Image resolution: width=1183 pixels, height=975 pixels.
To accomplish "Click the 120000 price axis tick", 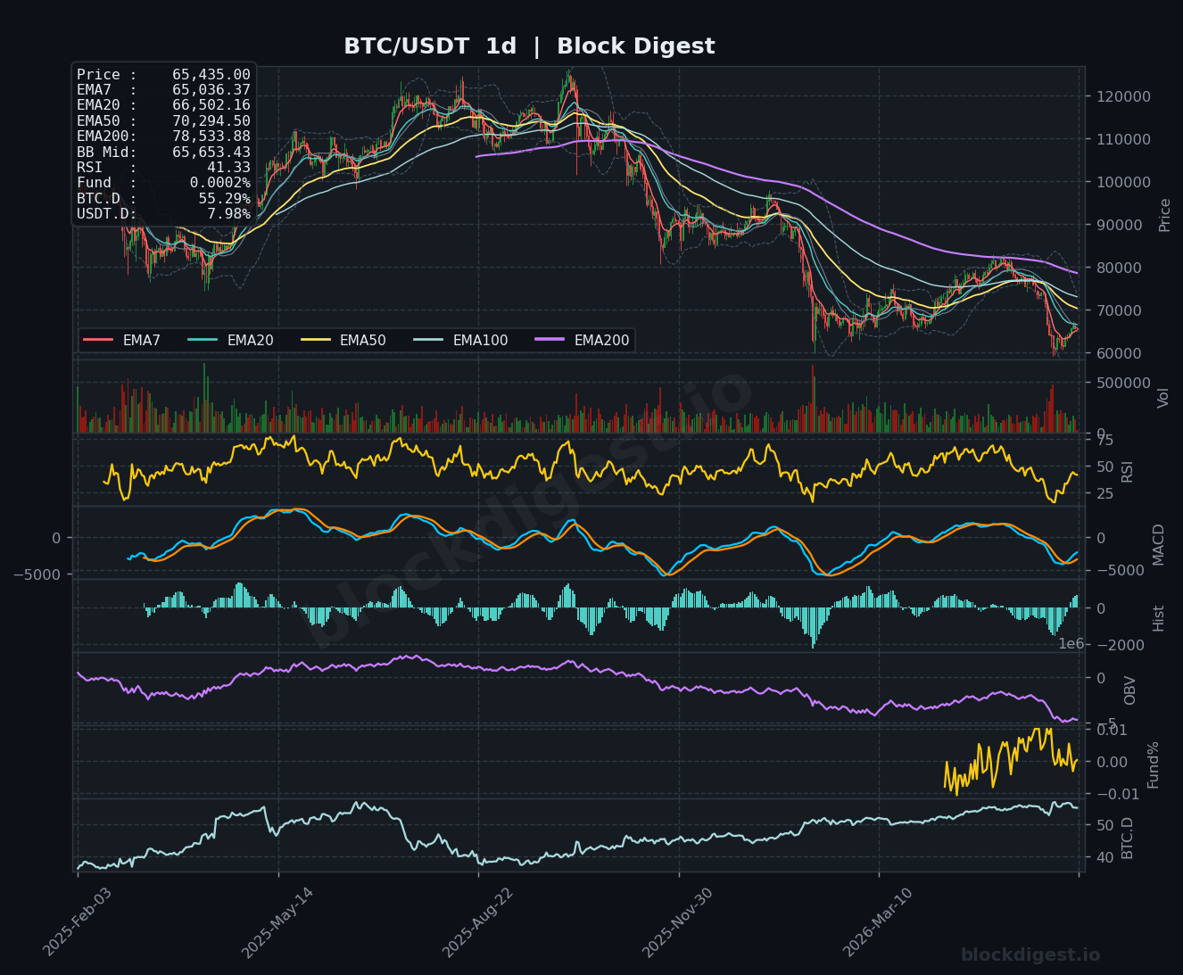I will point(1123,96).
